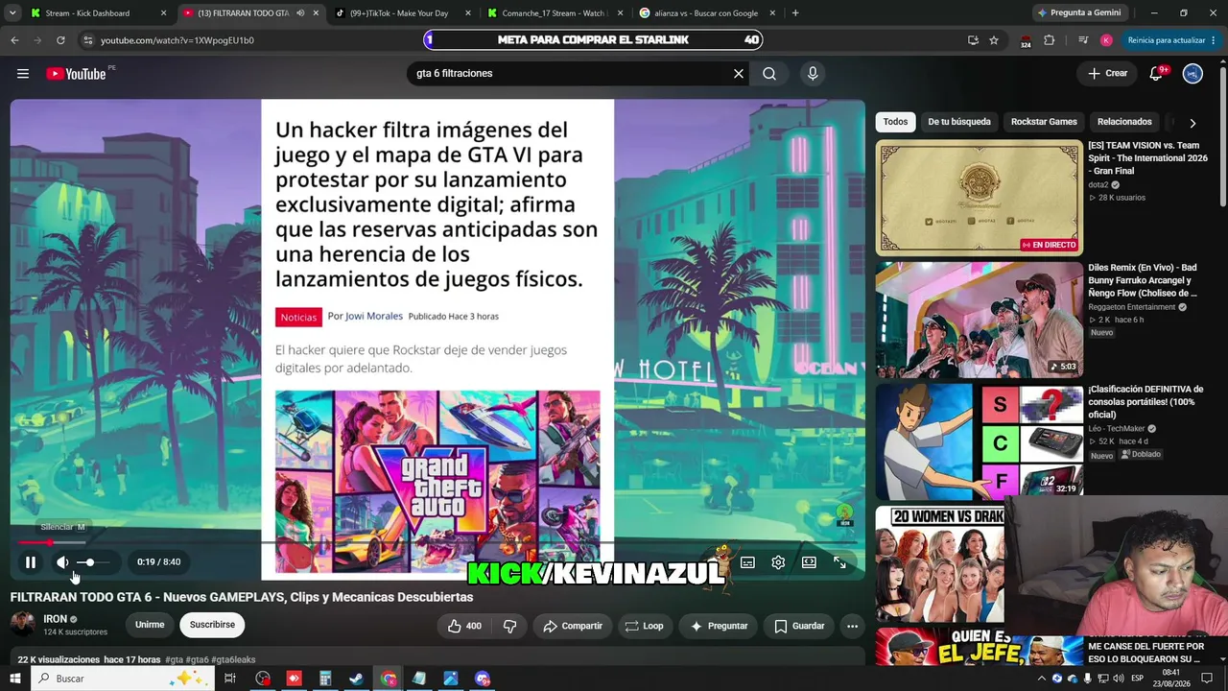Image resolution: width=1228 pixels, height=691 pixels.
Task: Open the Diles Remix video thumbnail
Action: tap(979, 320)
